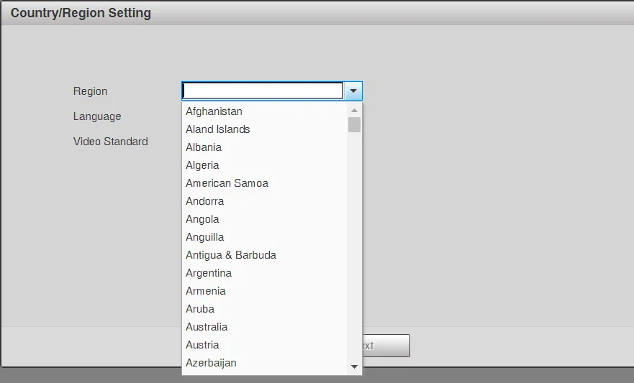Select Azerbaijan from the list
Viewport: 634px width, 383px height.
tap(264, 363)
